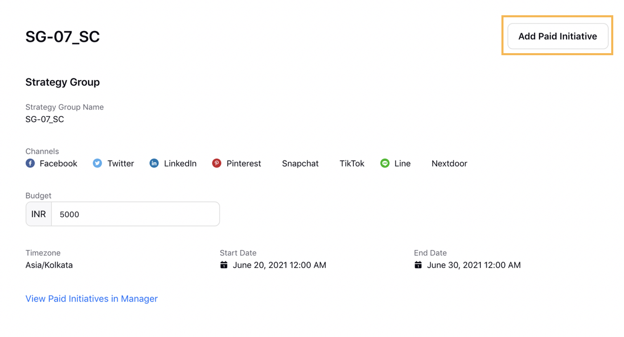Click the Facebook channel icon

30,163
